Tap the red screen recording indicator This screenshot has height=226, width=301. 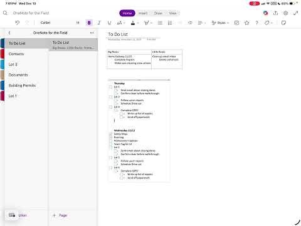pyautogui.click(x=255, y=4)
